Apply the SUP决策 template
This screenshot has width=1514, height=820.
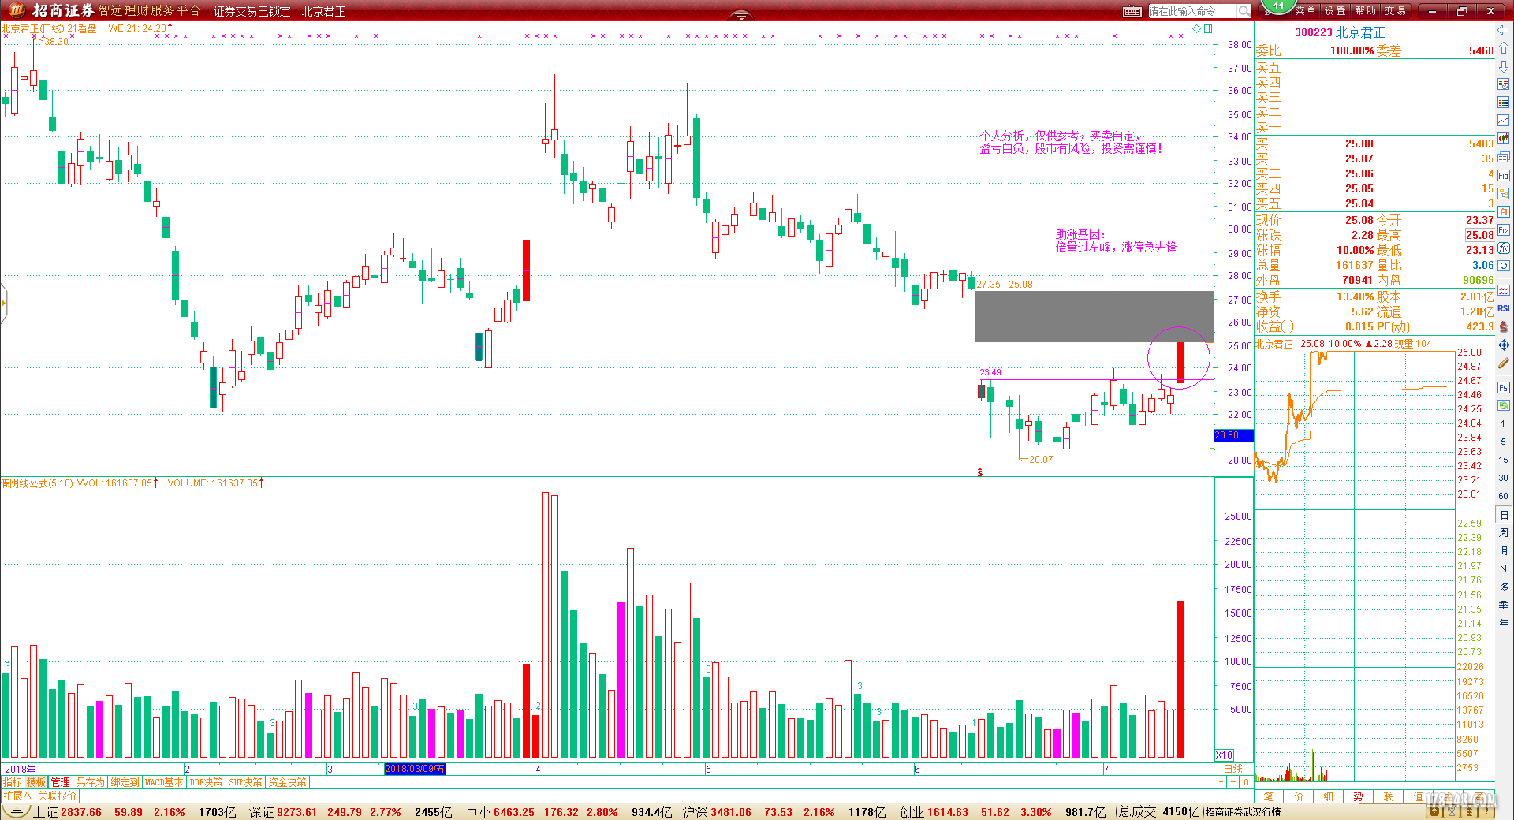click(x=245, y=782)
